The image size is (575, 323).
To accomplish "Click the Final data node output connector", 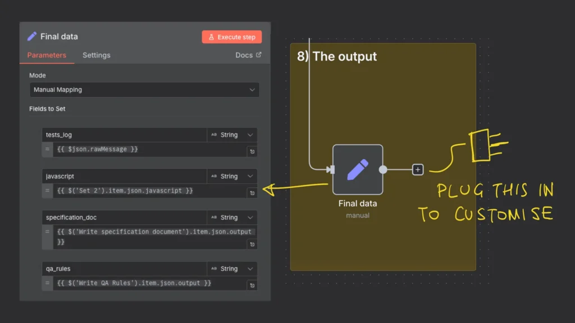I will point(383,169).
